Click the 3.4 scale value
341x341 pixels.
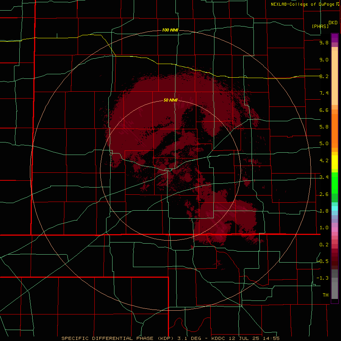[324, 177]
